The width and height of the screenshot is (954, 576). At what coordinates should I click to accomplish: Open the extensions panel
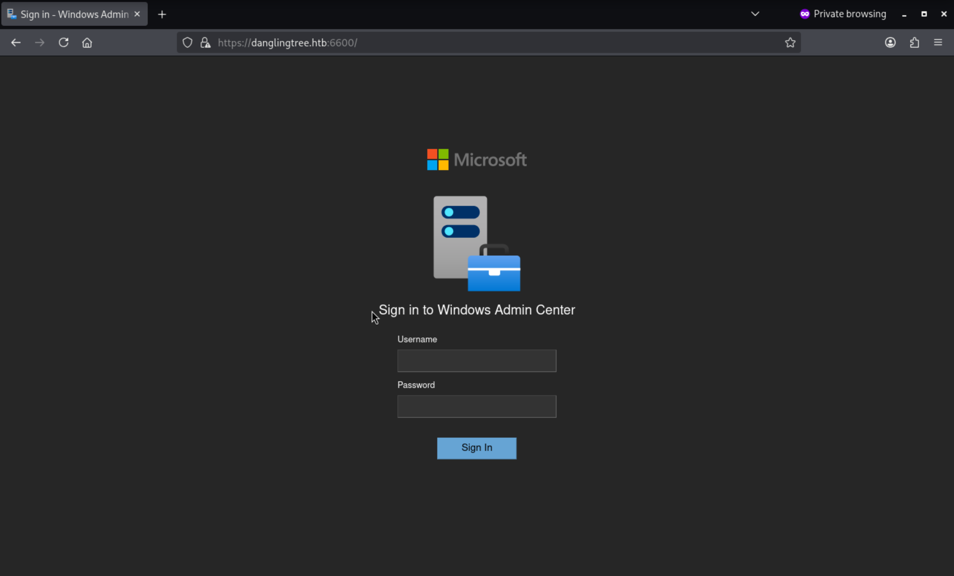pos(914,43)
